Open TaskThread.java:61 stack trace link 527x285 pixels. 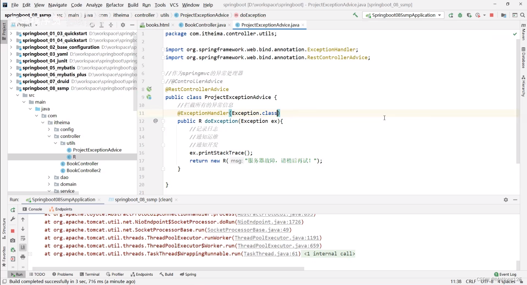(271, 254)
